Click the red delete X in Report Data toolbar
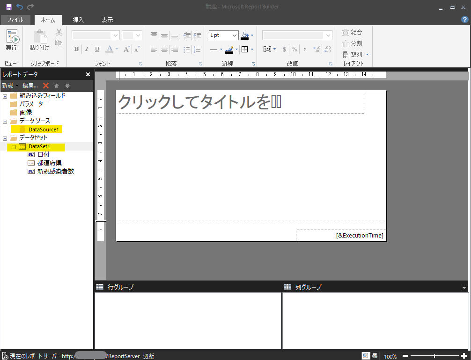Viewport: 471px width, 360px height. point(46,86)
